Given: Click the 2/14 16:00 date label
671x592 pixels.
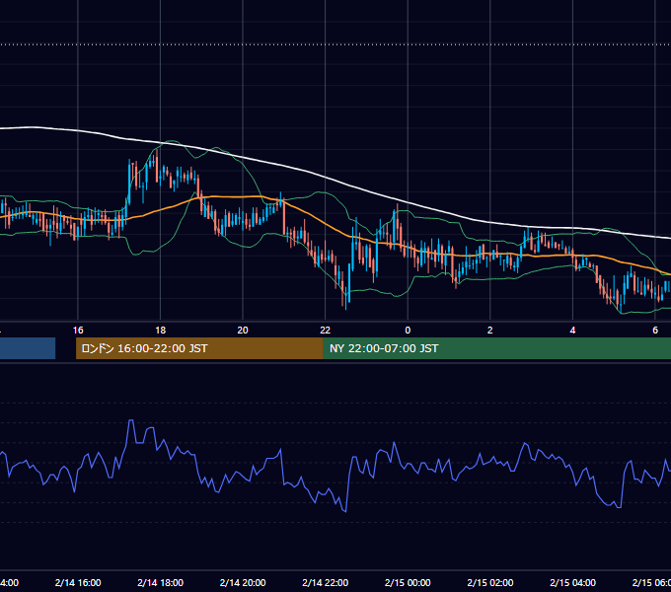Looking at the screenshot, I should click(78, 582).
